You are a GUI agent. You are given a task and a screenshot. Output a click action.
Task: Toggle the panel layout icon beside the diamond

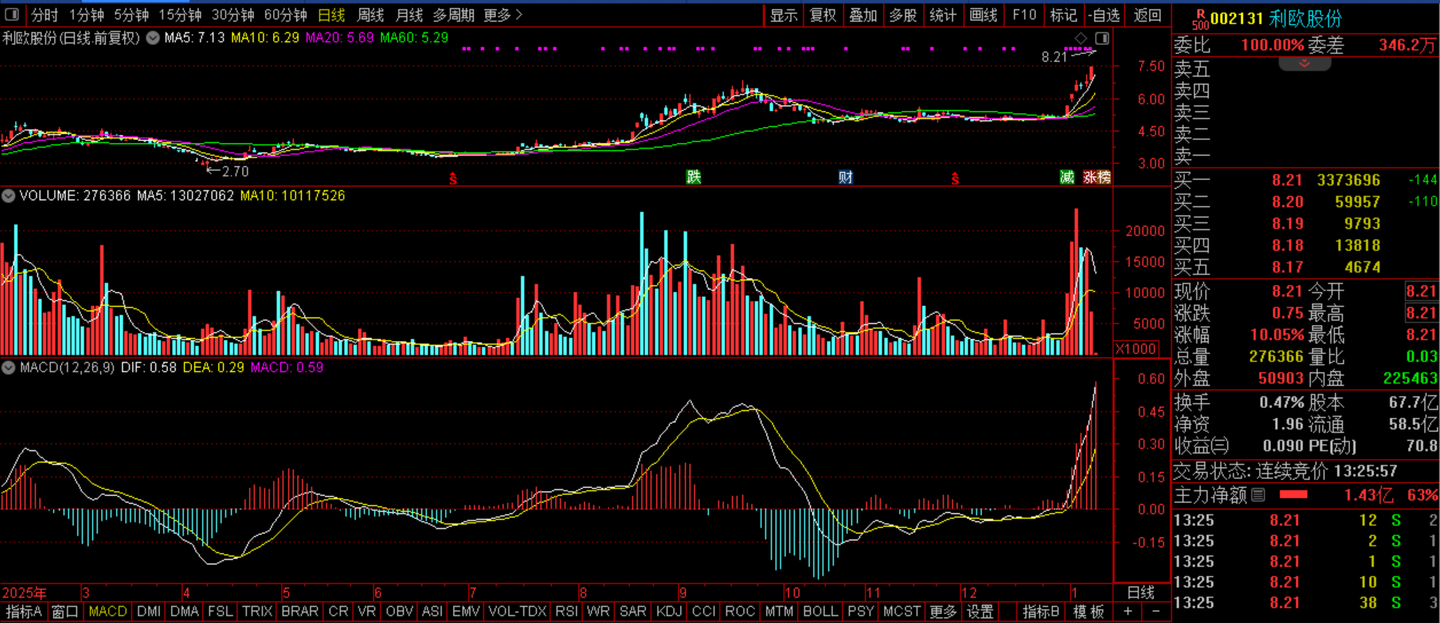tap(1102, 38)
